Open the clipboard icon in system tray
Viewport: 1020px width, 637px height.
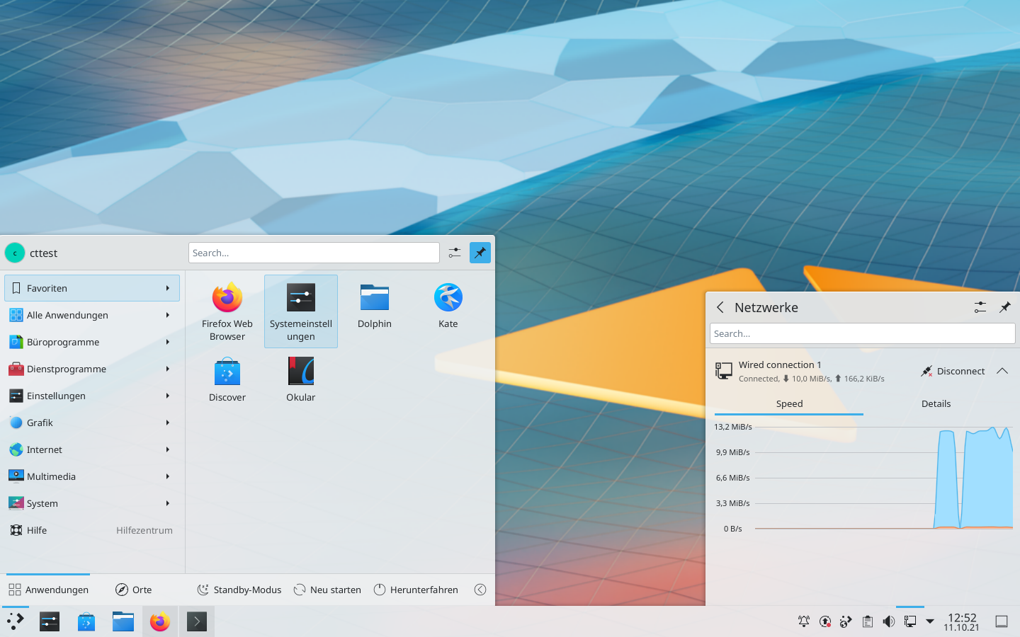867,621
